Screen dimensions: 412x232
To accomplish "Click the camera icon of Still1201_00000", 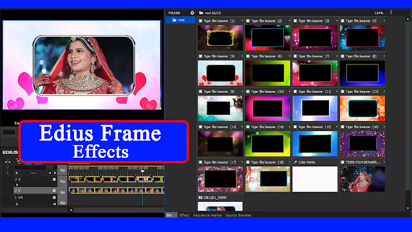I will pos(200,198).
